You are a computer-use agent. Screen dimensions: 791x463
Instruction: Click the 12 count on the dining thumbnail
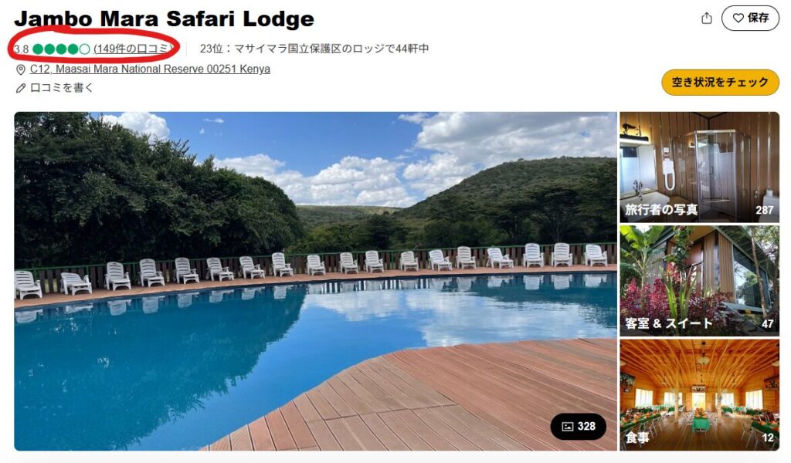[768, 438]
